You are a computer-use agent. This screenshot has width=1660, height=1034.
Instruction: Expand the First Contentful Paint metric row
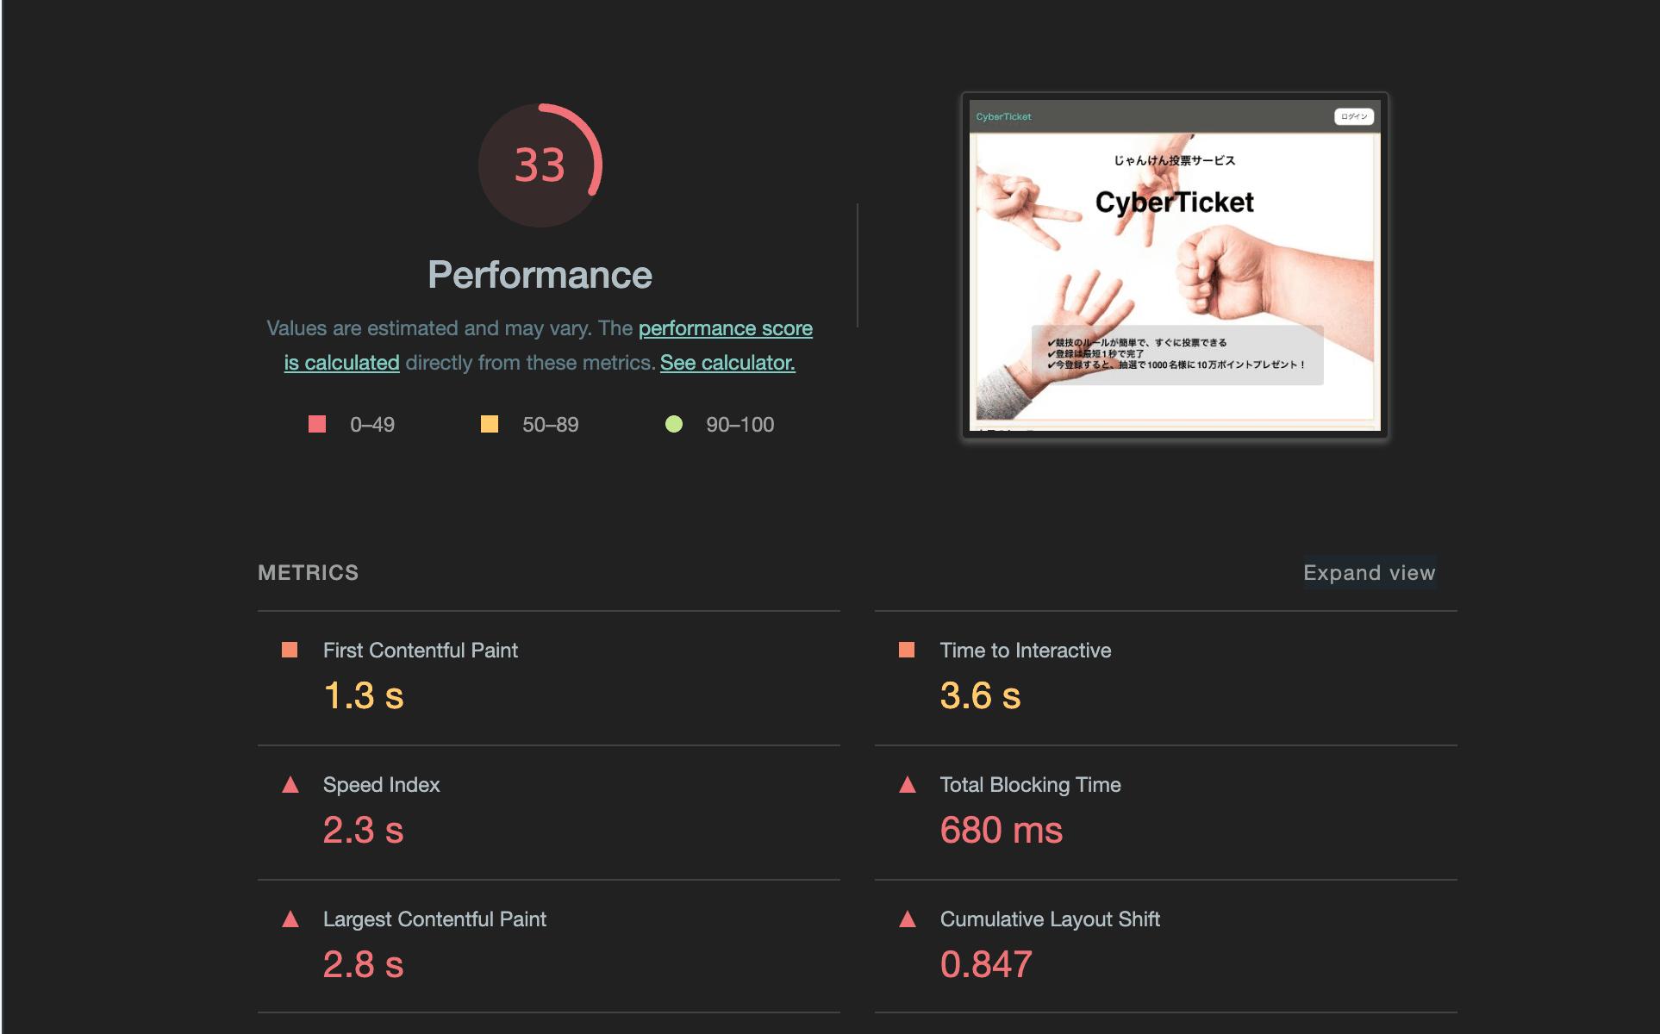(421, 651)
